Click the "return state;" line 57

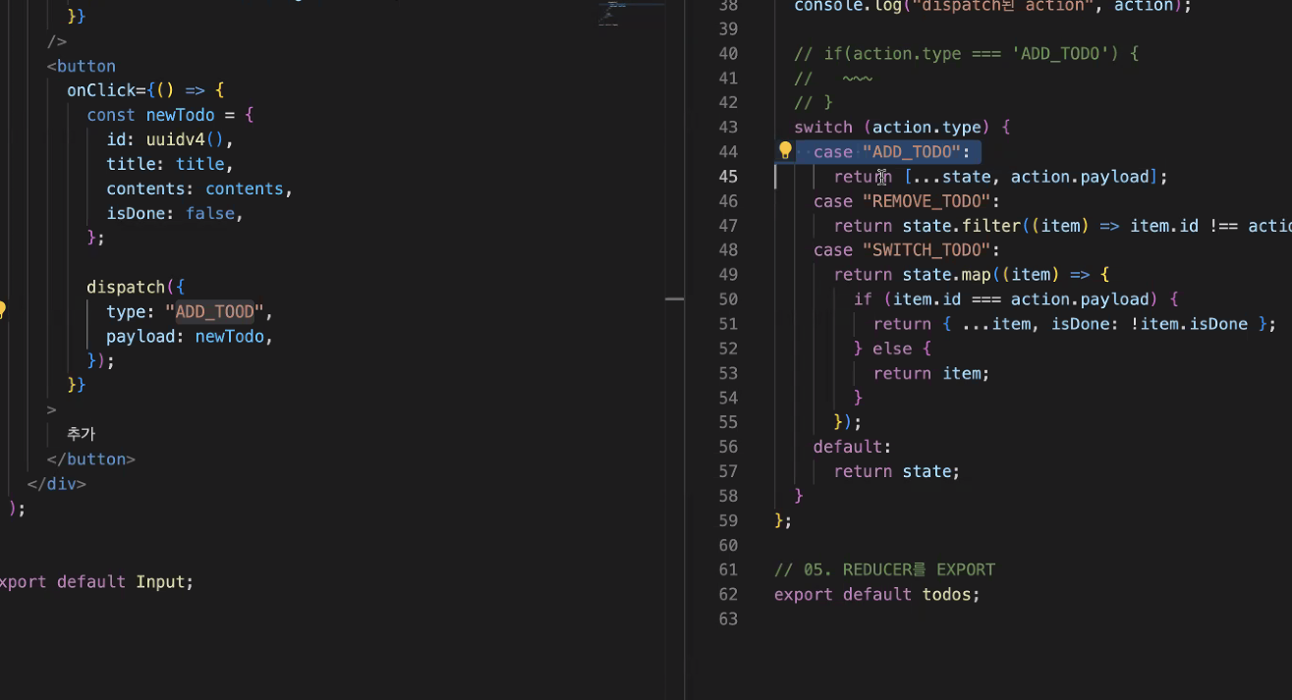[897, 470]
